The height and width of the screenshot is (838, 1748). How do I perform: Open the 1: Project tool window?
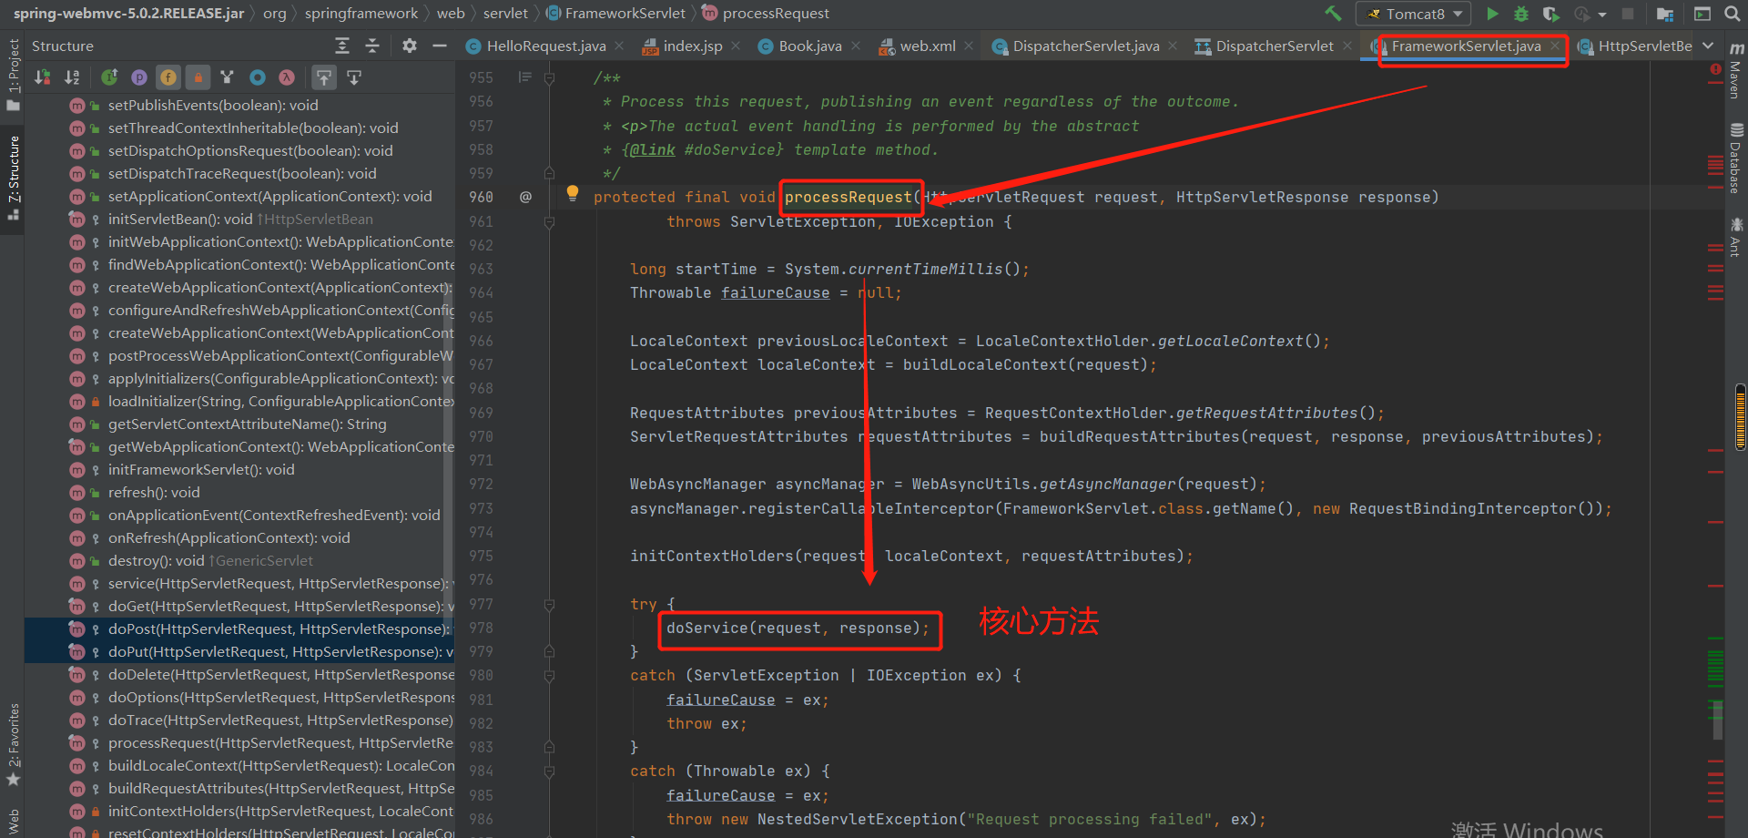13,75
